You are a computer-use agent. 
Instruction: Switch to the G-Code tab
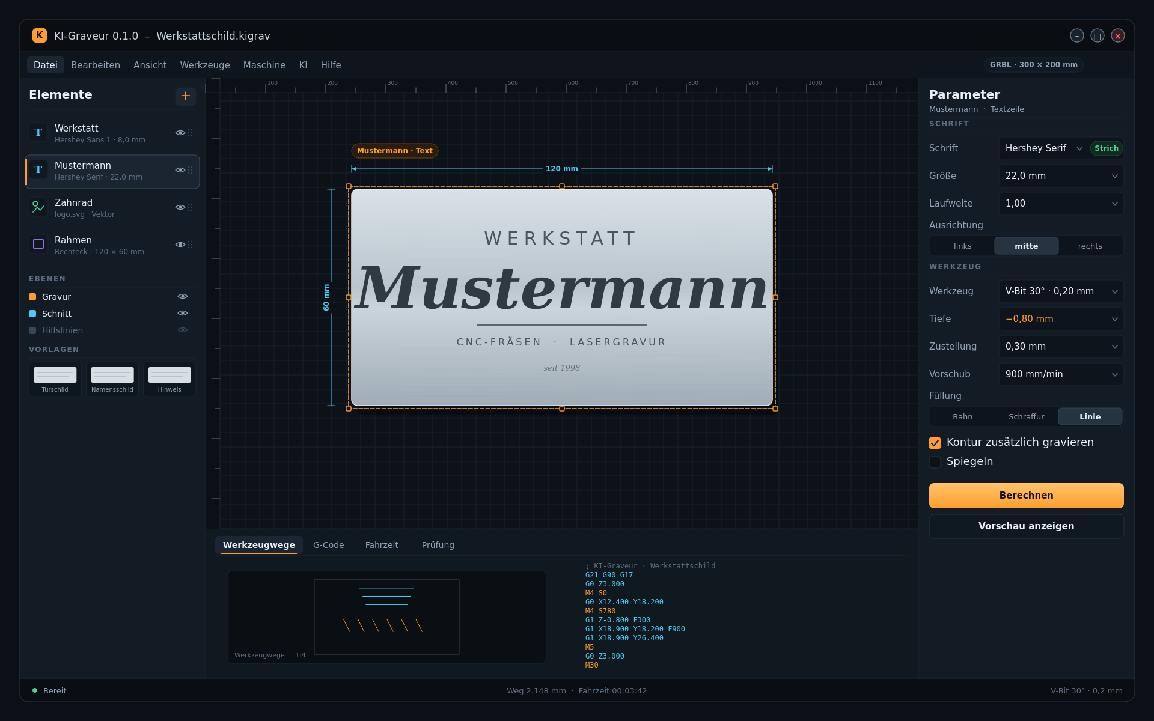pyautogui.click(x=329, y=545)
